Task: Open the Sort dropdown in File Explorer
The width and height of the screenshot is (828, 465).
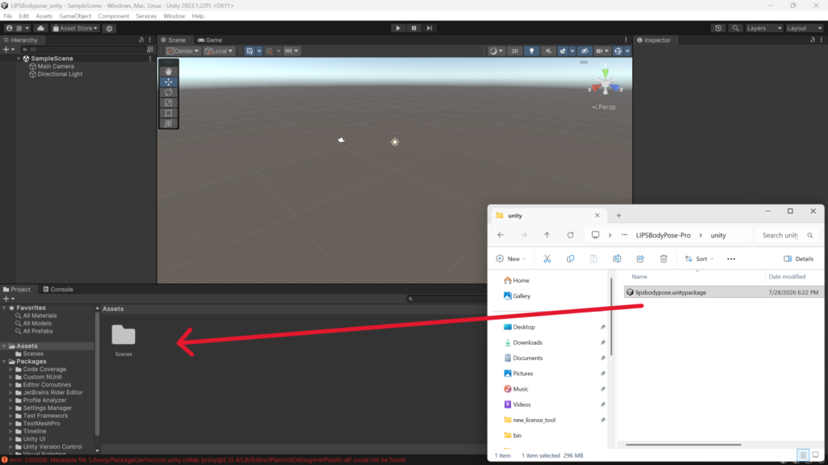Action: tap(699, 259)
